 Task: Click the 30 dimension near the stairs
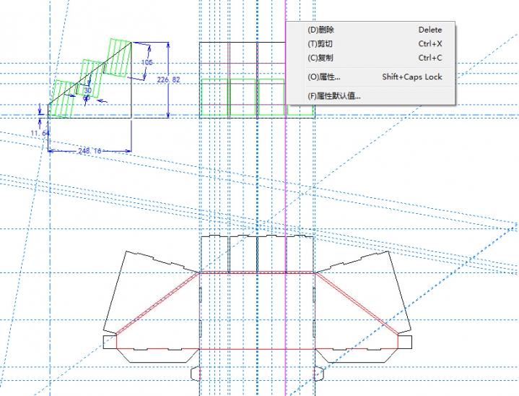click(87, 91)
